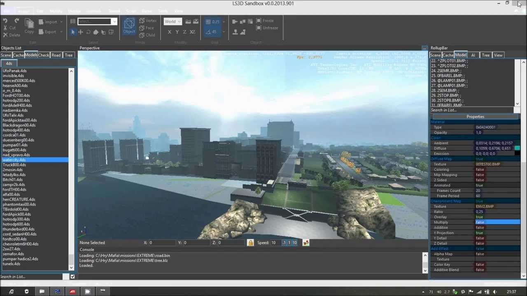Click the first object align icon
The width and height of the screenshot is (527, 296).
tap(235, 21)
